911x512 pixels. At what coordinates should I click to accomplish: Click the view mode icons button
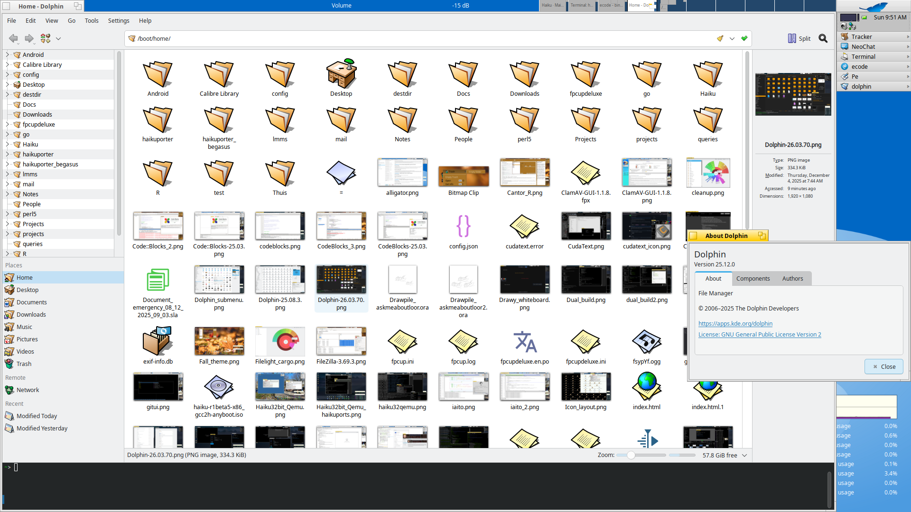click(46, 38)
